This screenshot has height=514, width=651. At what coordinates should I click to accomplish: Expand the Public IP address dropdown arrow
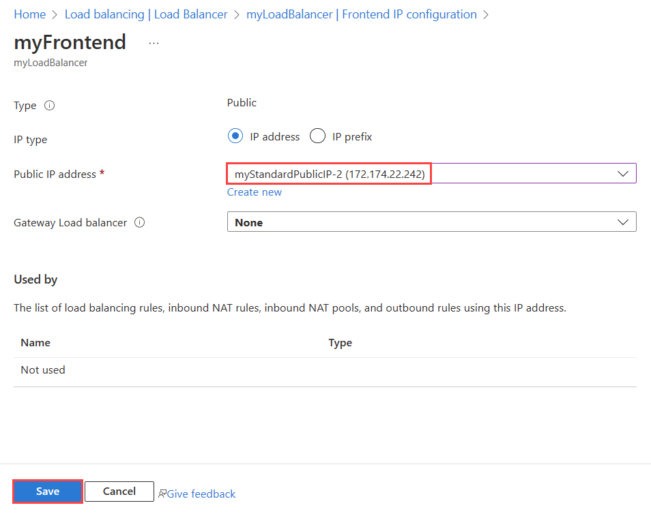coord(622,174)
